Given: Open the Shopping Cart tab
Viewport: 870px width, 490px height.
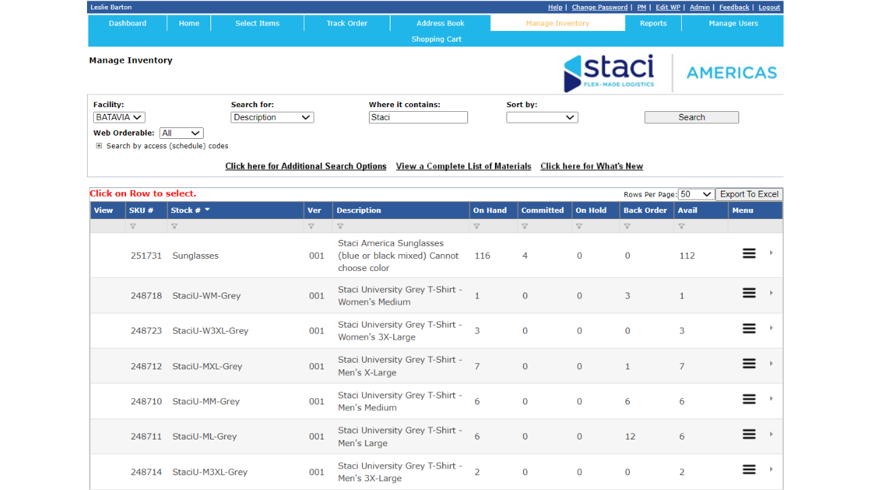Looking at the screenshot, I should click(436, 39).
